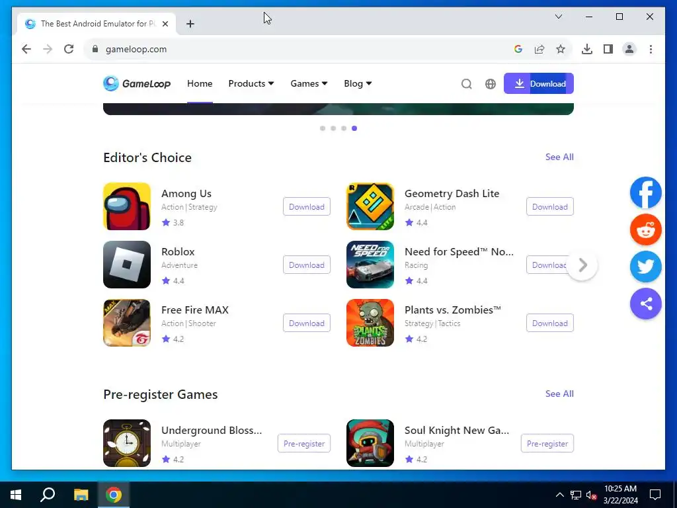
Task: Open the Roblox game icon
Action: [x=127, y=265]
